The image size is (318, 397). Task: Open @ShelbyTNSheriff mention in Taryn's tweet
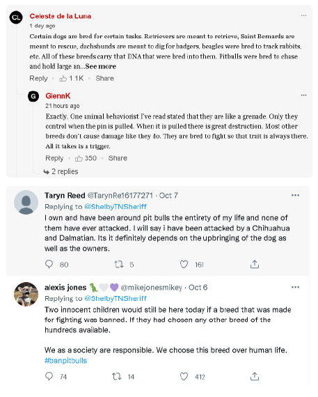116,207
